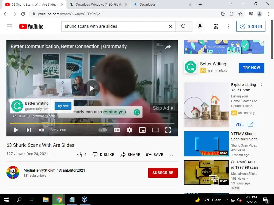
Task: Switch to the Downloads tab
Action: [162, 5]
